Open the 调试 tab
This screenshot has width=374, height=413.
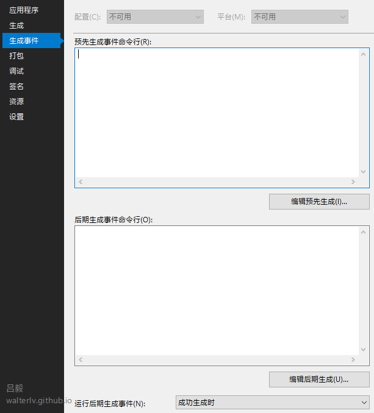pos(16,71)
